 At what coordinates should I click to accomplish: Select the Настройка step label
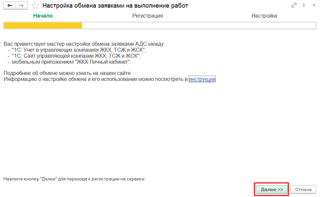pyautogui.click(x=264, y=16)
